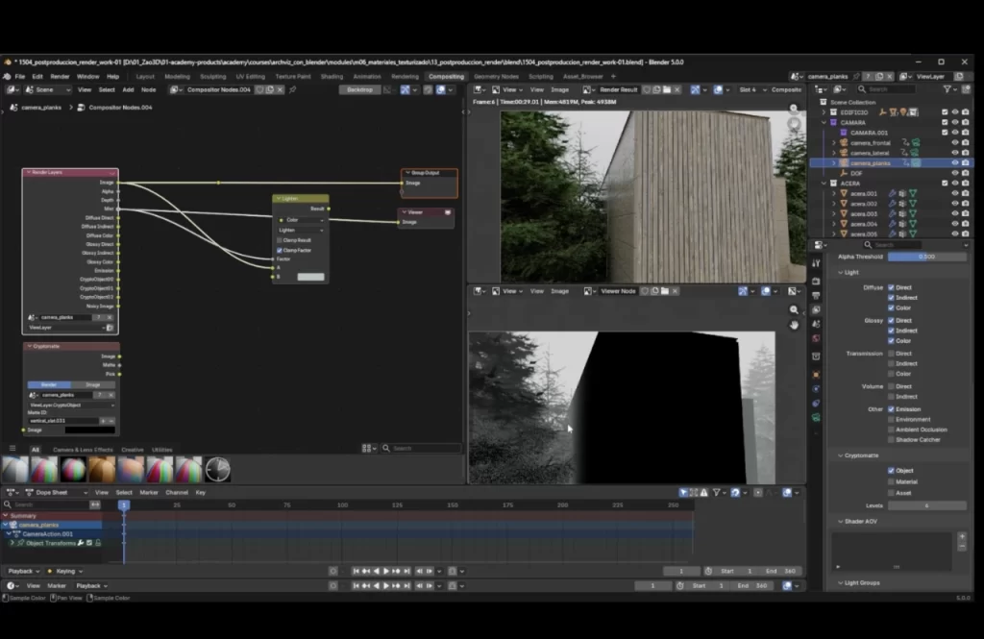Click the Dope Sheet editor type icon
Viewport: 984px width, 639px height.
12,492
